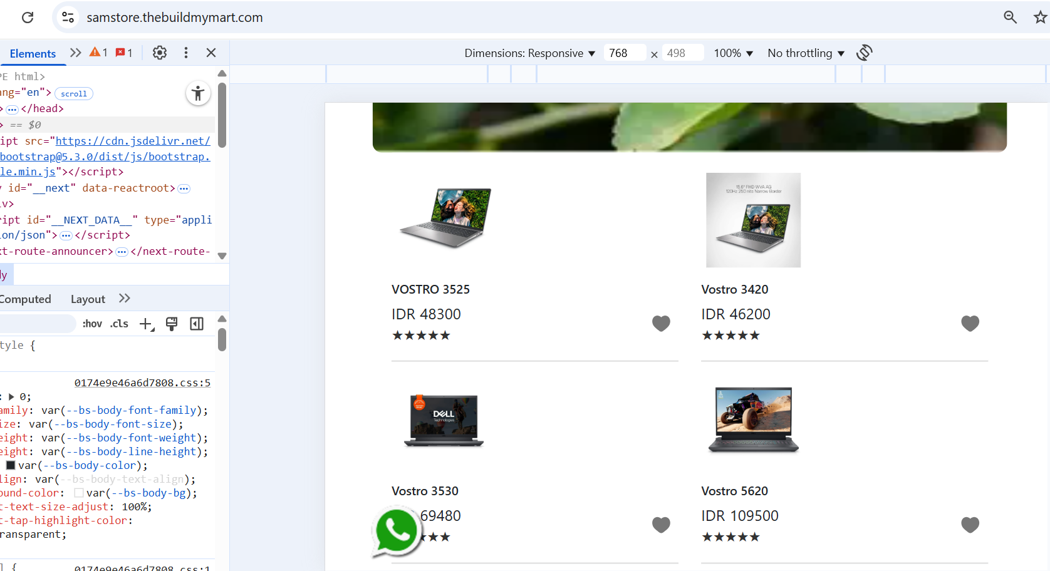Open the warnings count indicator
Screen dimensions: 1050x571
click(98, 53)
